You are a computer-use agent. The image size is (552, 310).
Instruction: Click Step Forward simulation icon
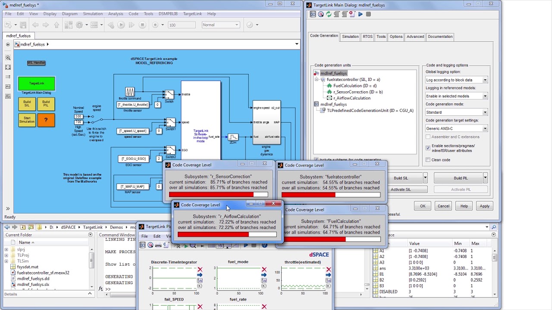[132, 25]
